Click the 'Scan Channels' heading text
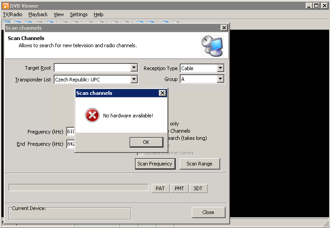This screenshot has height=228, width=330. [26, 38]
